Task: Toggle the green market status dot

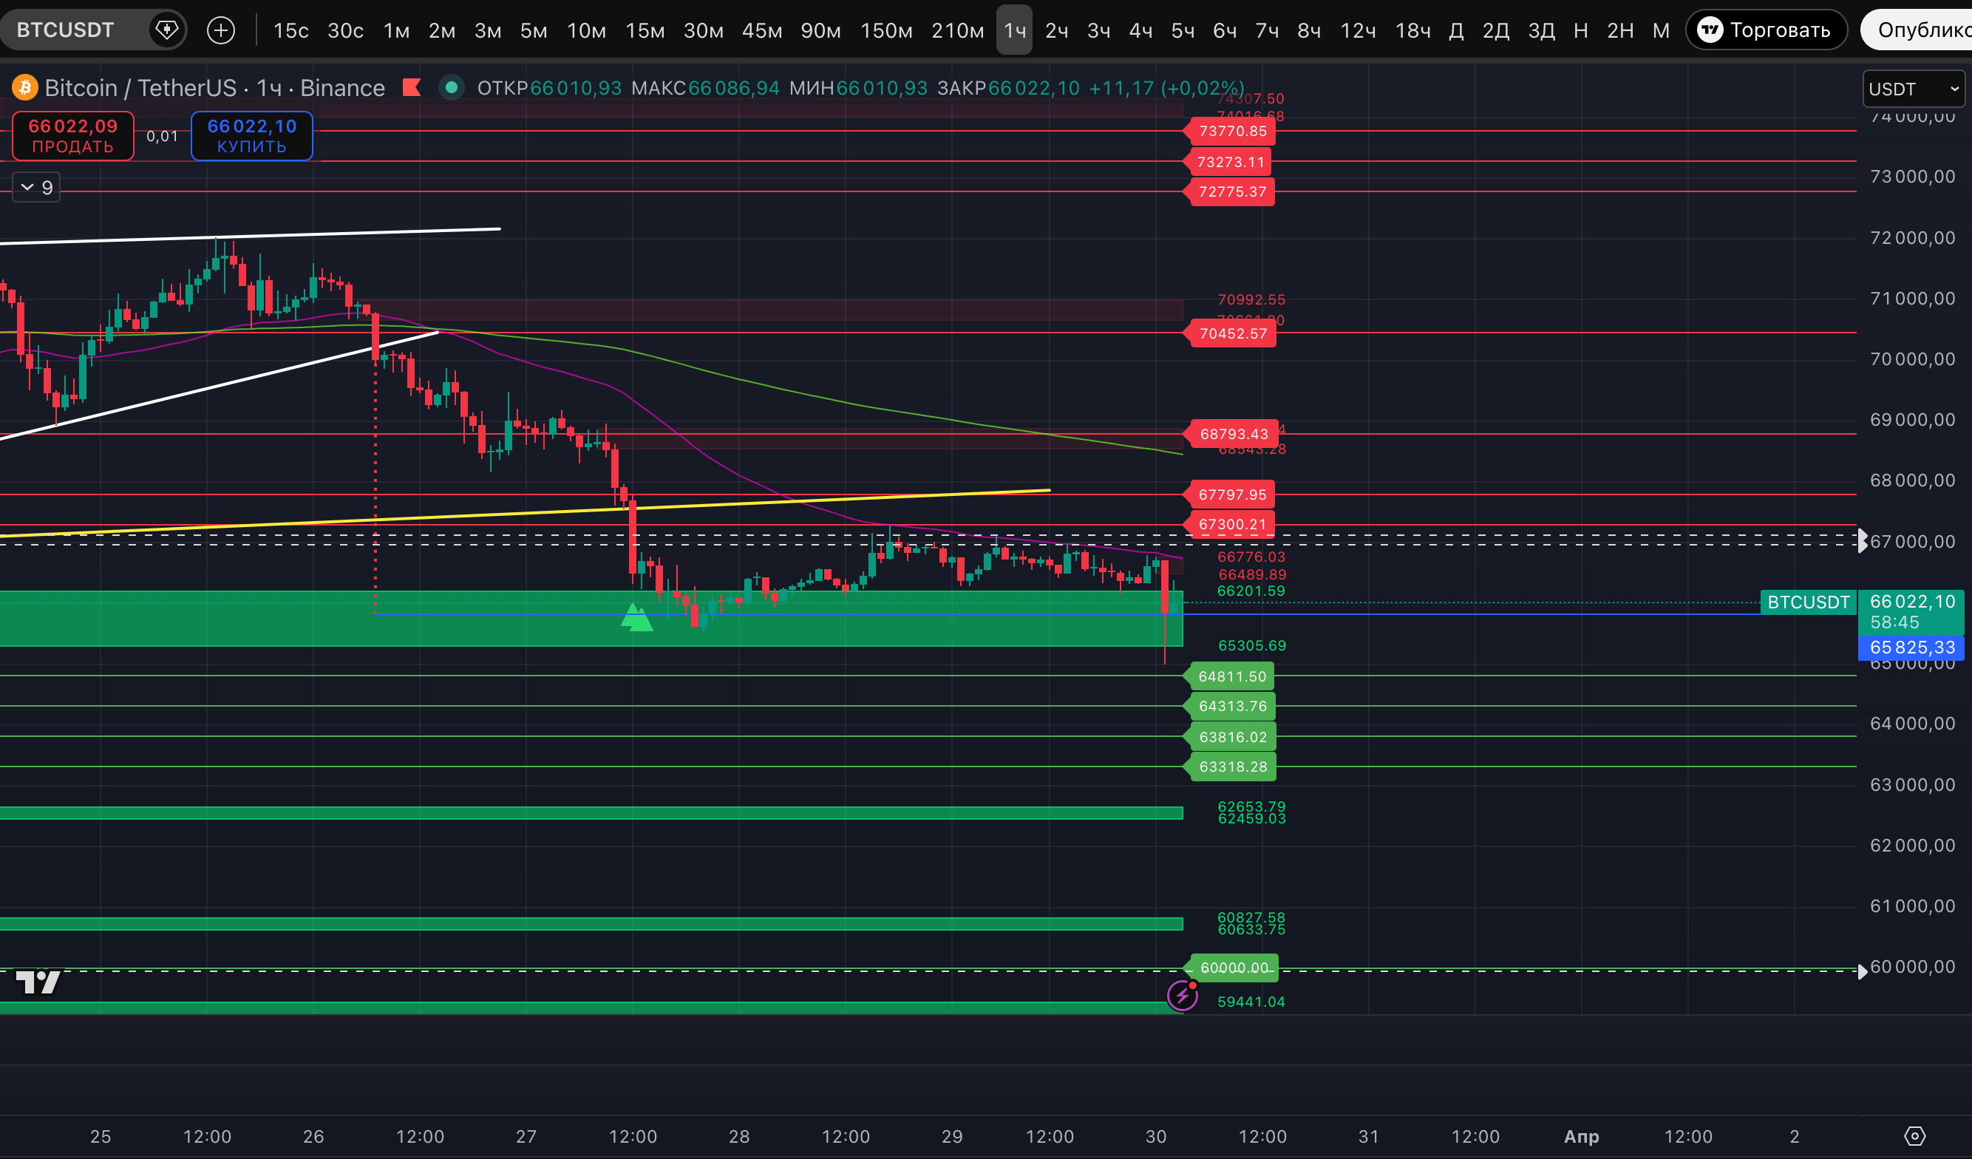Action: click(452, 88)
